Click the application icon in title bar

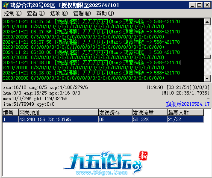pyautogui.click(x=6, y=5)
